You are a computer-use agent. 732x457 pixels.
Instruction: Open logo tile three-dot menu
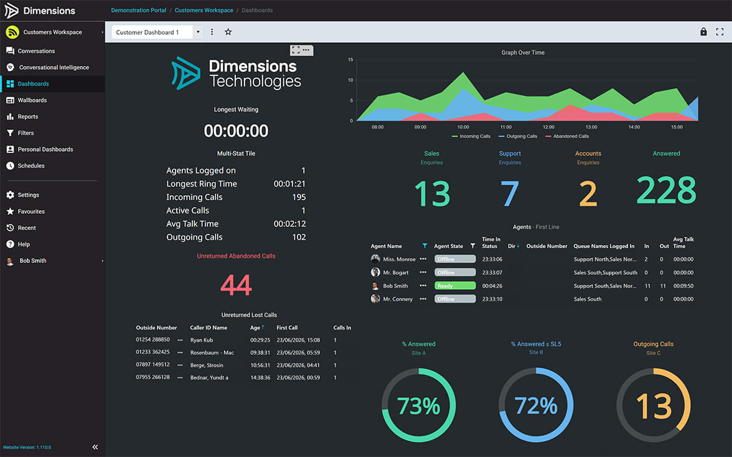tap(306, 50)
